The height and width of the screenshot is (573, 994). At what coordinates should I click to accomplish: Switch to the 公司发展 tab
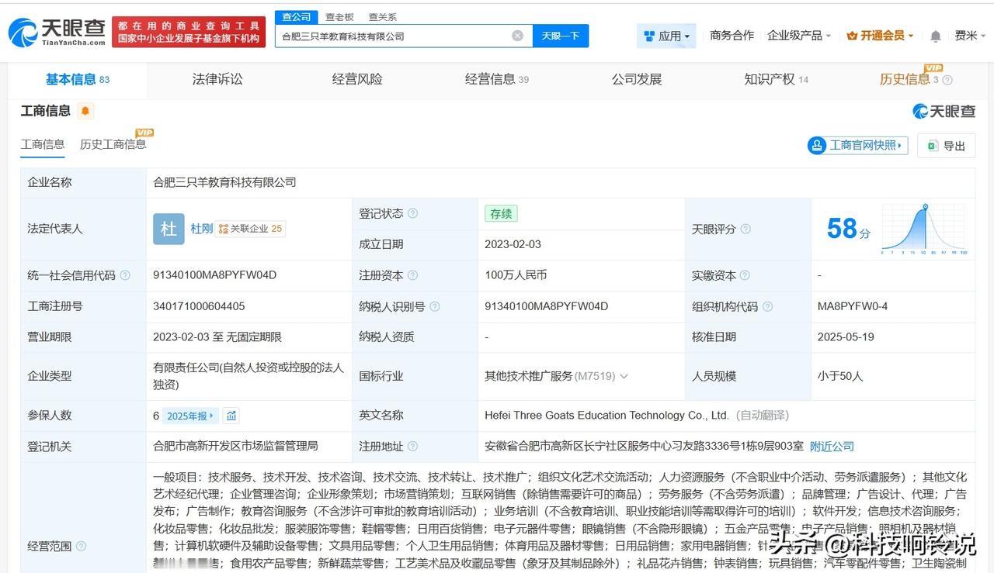tap(637, 79)
